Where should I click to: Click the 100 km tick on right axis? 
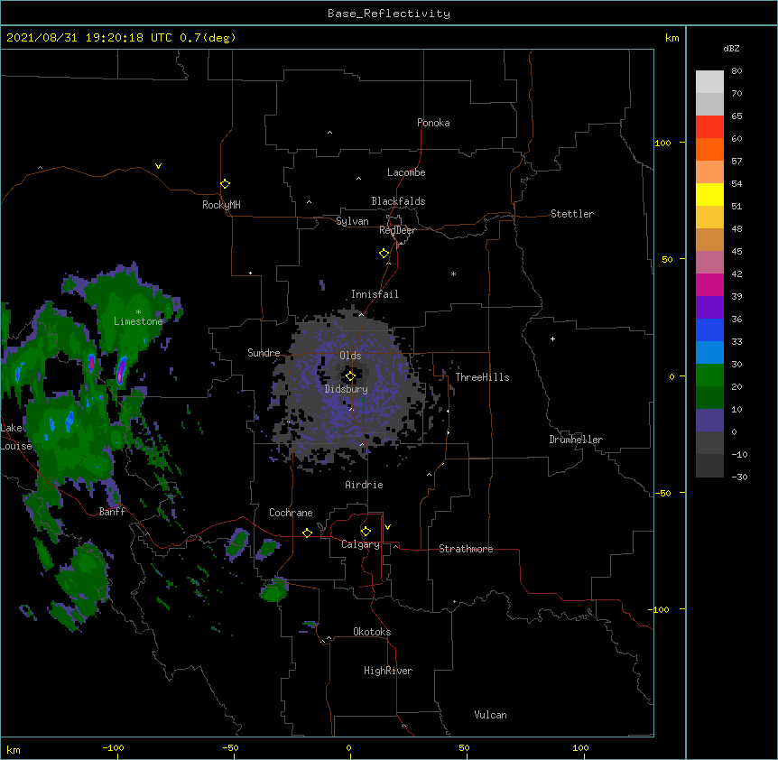pyautogui.click(x=662, y=143)
